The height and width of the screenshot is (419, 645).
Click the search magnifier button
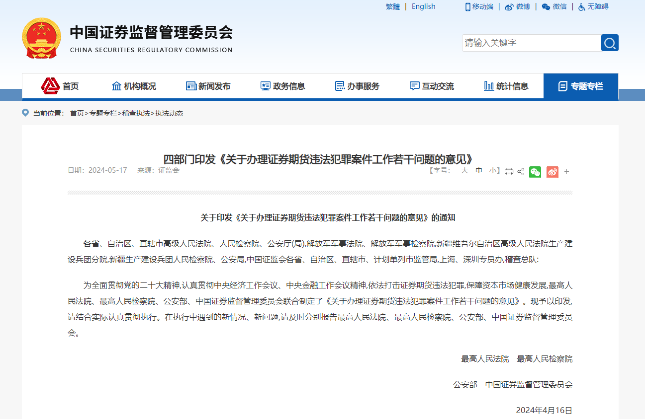610,43
